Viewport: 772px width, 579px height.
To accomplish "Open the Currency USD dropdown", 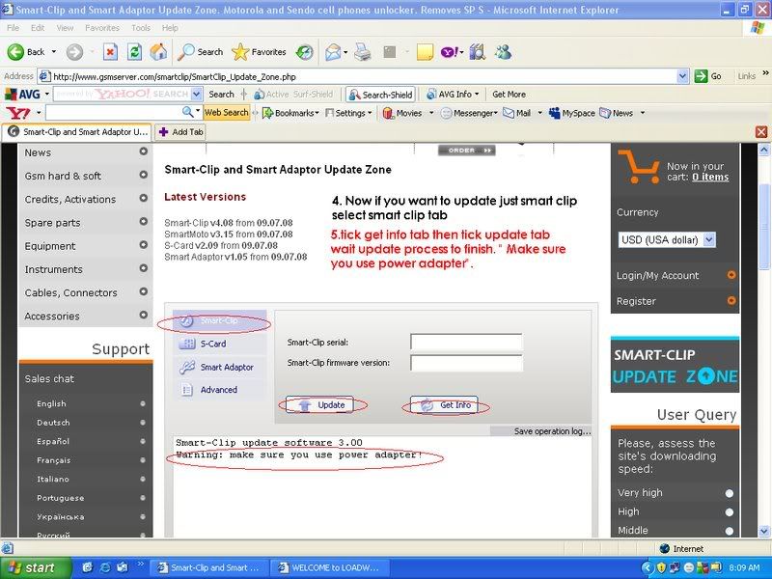I will pyautogui.click(x=708, y=239).
